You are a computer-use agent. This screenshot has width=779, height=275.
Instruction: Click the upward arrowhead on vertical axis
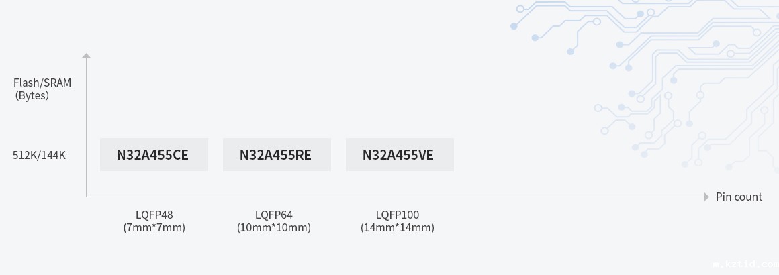point(86,56)
